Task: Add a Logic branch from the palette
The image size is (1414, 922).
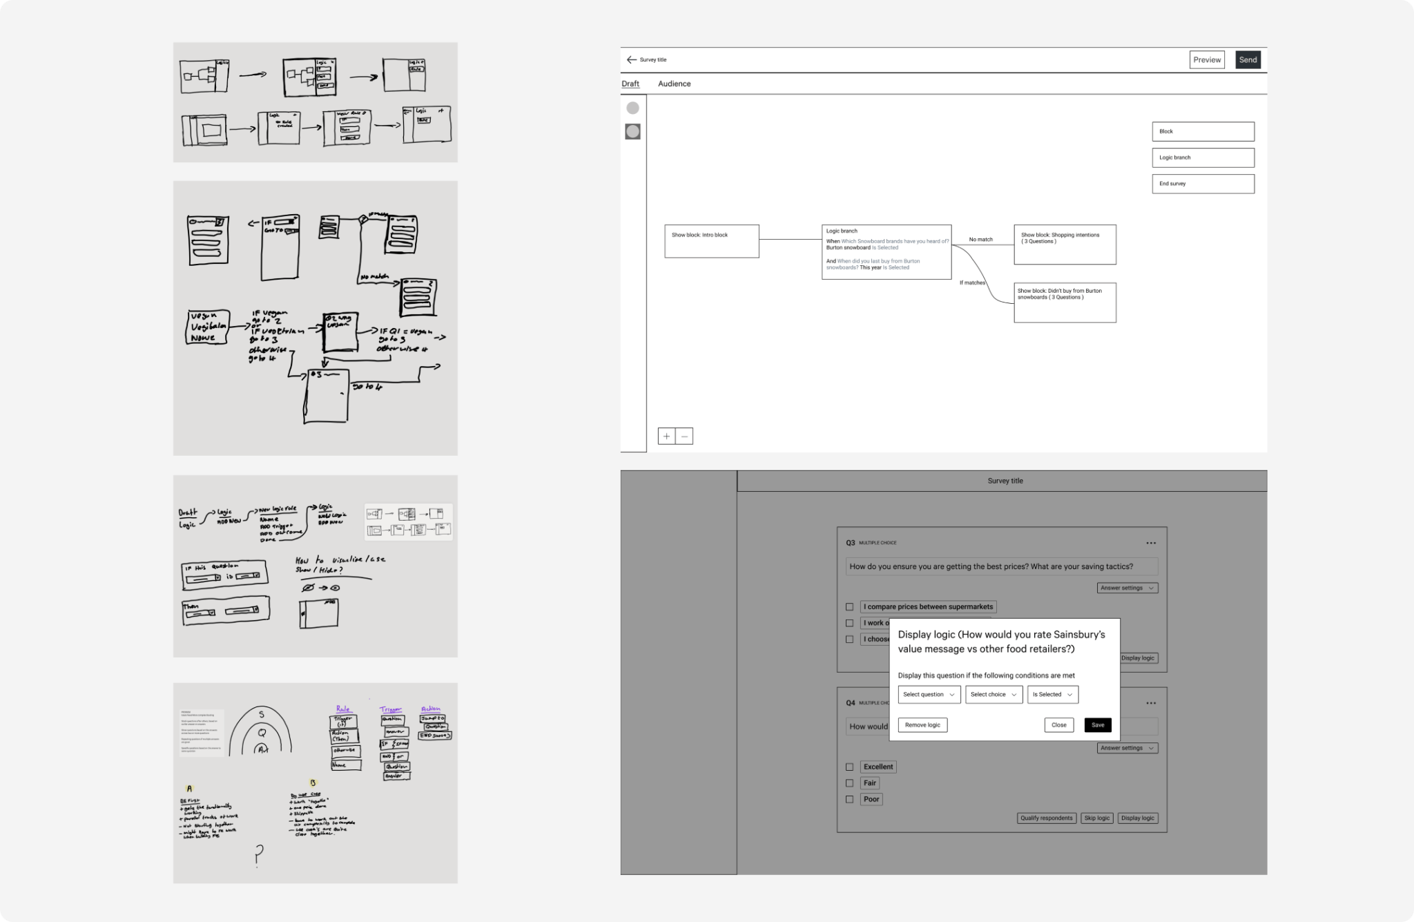Action: (x=1203, y=157)
